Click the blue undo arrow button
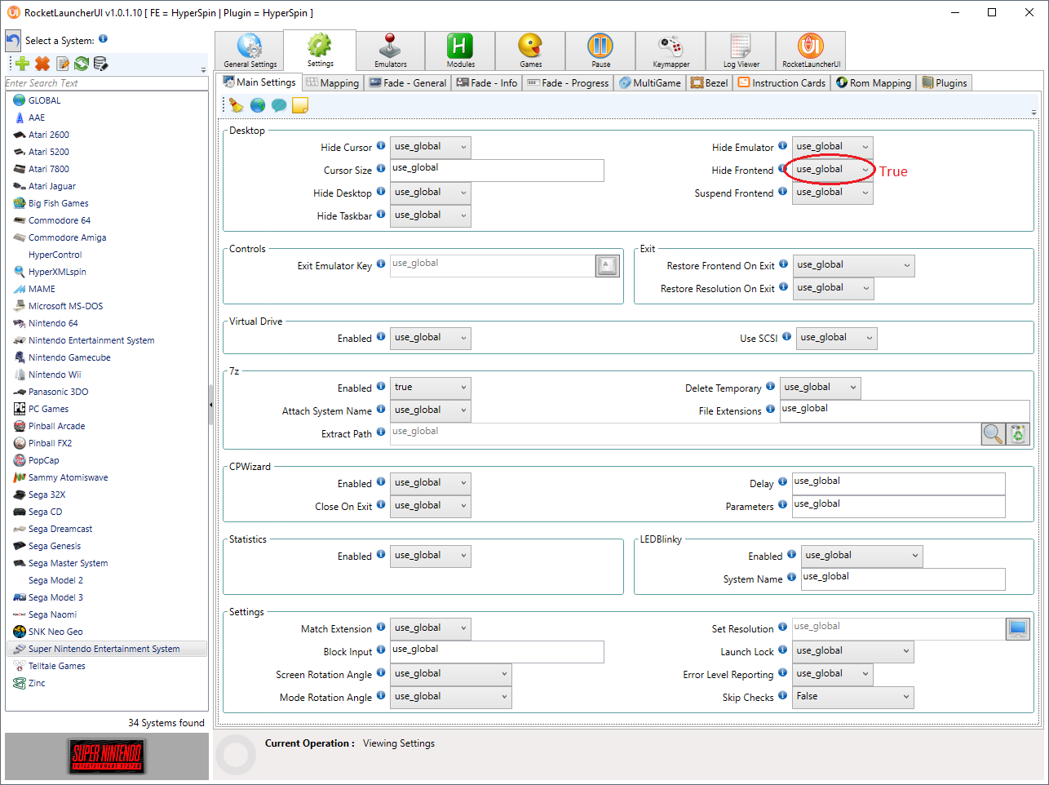This screenshot has width=1049, height=785. tap(13, 40)
